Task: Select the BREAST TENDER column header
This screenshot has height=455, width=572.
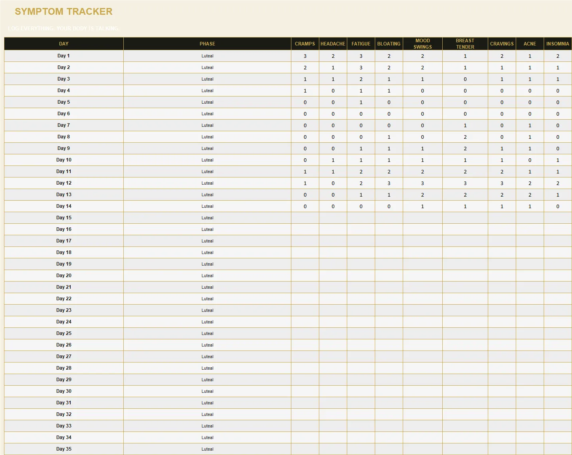Action: pyautogui.click(x=465, y=44)
